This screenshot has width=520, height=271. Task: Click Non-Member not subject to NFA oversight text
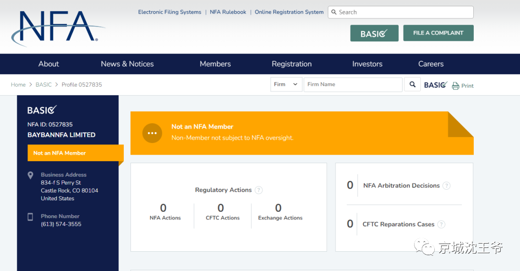[233, 138]
